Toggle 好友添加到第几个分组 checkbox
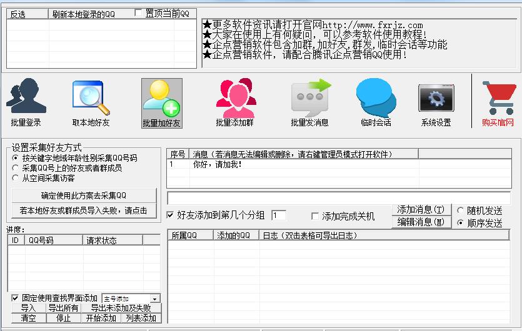This screenshot has height=331, width=522. point(170,215)
